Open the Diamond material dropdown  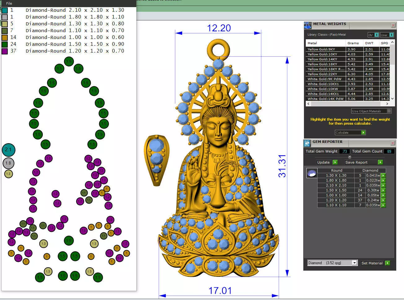(x=332, y=263)
